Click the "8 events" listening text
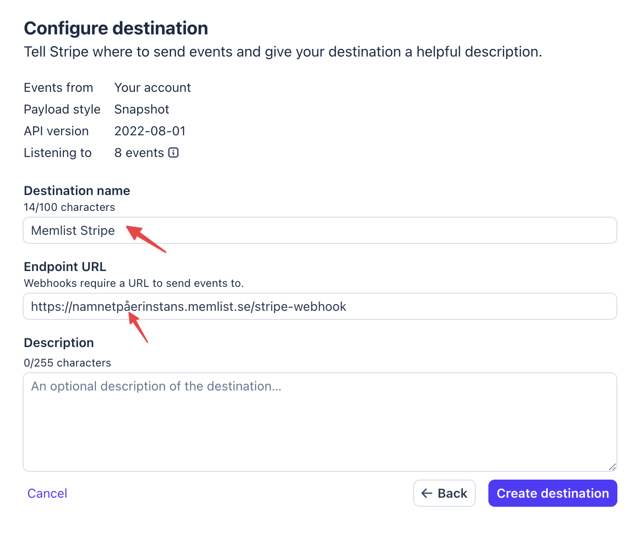The image size is (640, 533). [139, 152]
